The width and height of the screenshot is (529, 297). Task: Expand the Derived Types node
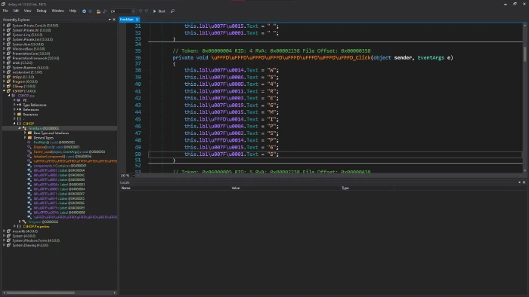point(25,137)
